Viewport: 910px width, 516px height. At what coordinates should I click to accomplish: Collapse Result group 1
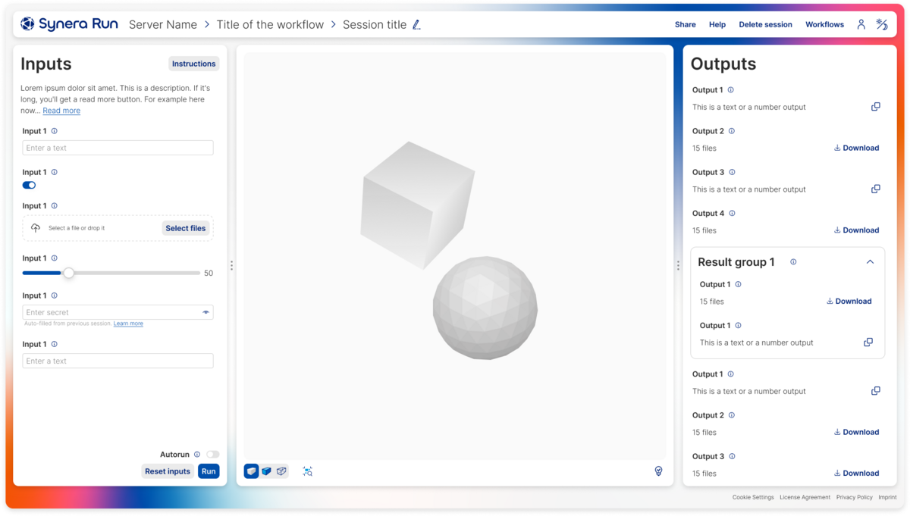coord(870,262)
